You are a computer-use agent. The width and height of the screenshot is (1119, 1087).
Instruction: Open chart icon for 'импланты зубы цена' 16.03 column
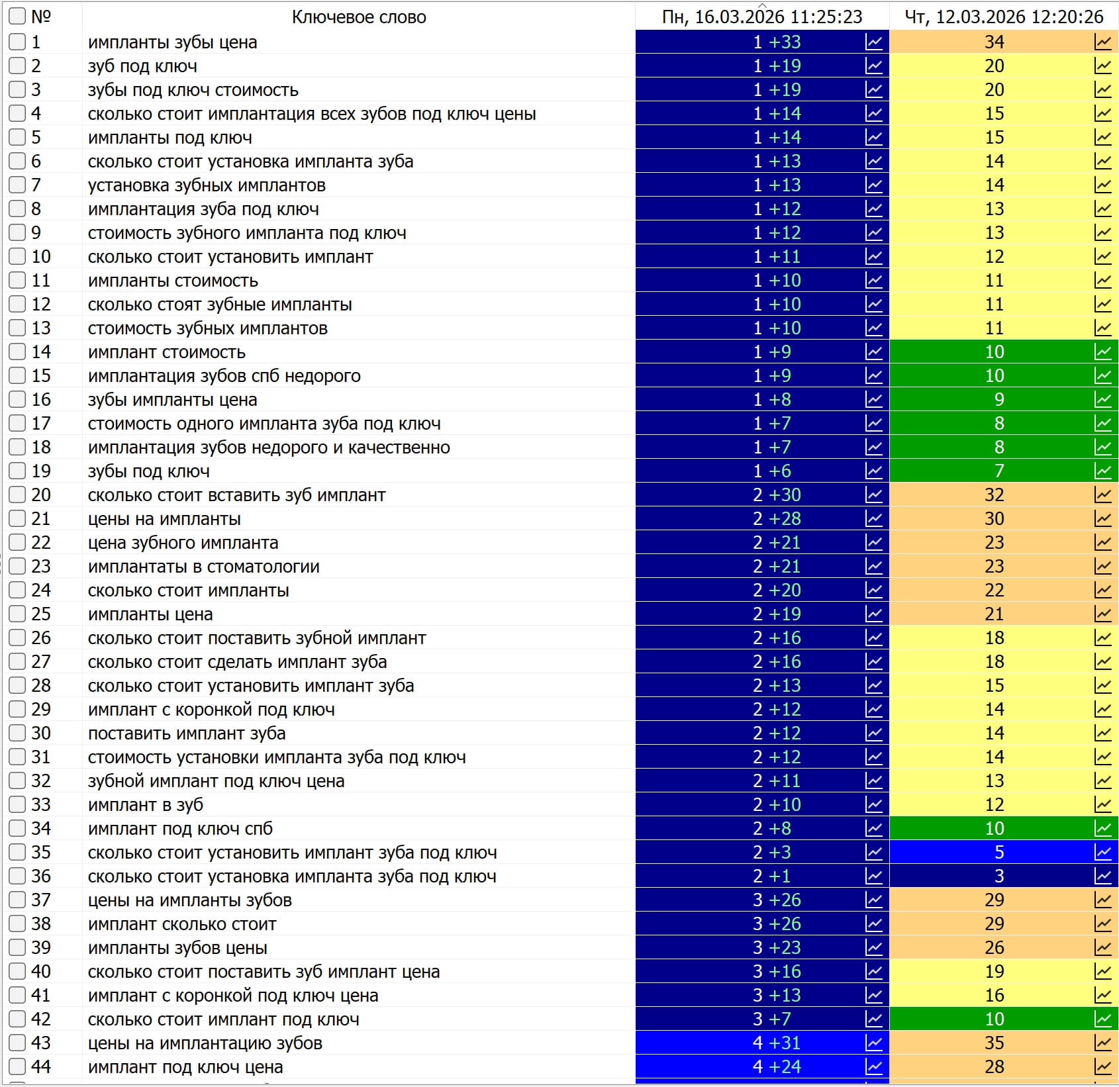(874, 42)
